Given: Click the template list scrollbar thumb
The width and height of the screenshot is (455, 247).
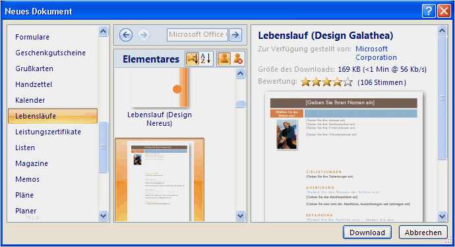Looking at the screenshot, I should [x=240, y=104].
